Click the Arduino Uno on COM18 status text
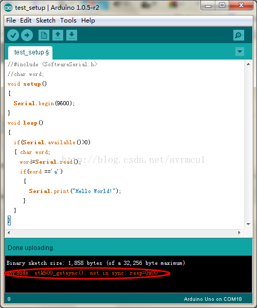 point(213,299)
